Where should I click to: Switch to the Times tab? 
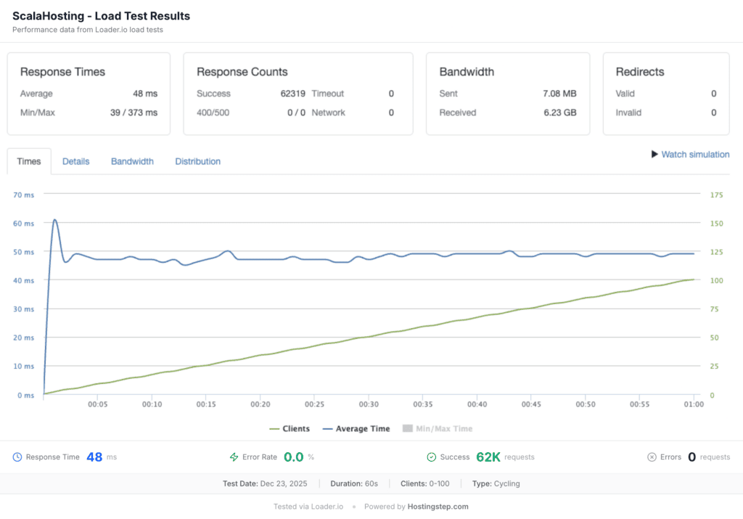29,161
